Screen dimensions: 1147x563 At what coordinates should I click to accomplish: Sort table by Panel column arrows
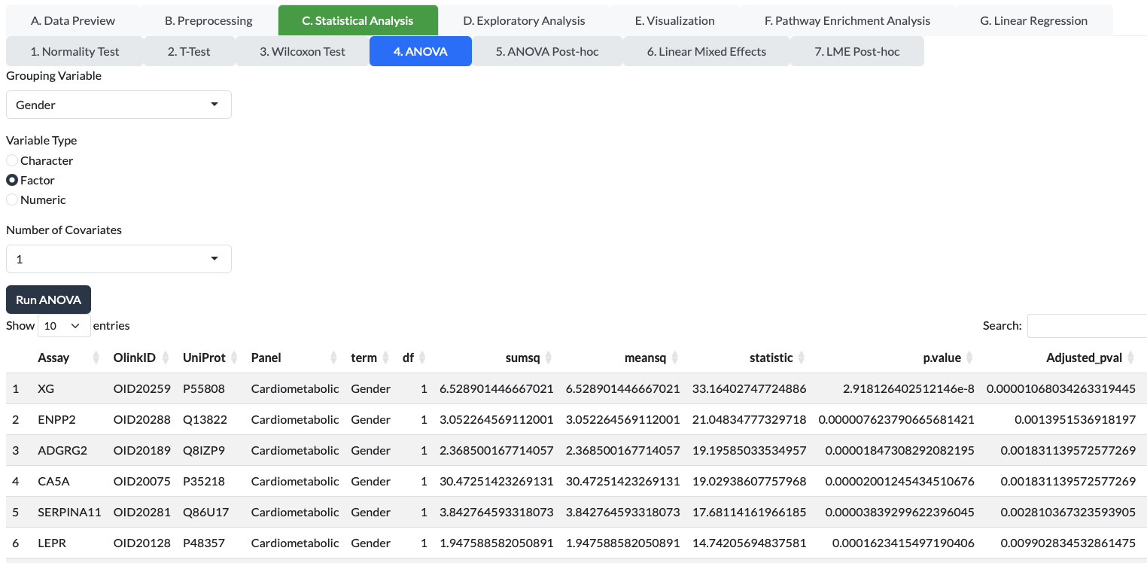coord(334,358)
